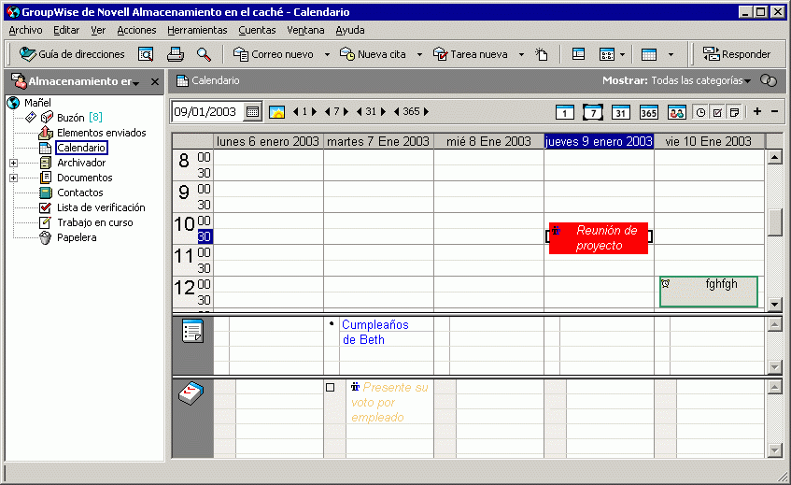Open the Herramientas menu
The image size is (791, 485).
197,30
